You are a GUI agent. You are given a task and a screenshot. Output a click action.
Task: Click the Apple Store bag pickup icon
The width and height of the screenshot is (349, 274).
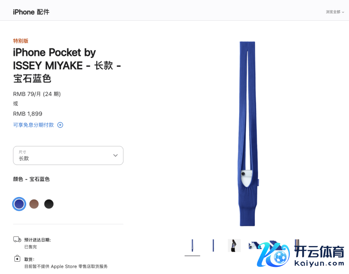(x=17, y=259)
